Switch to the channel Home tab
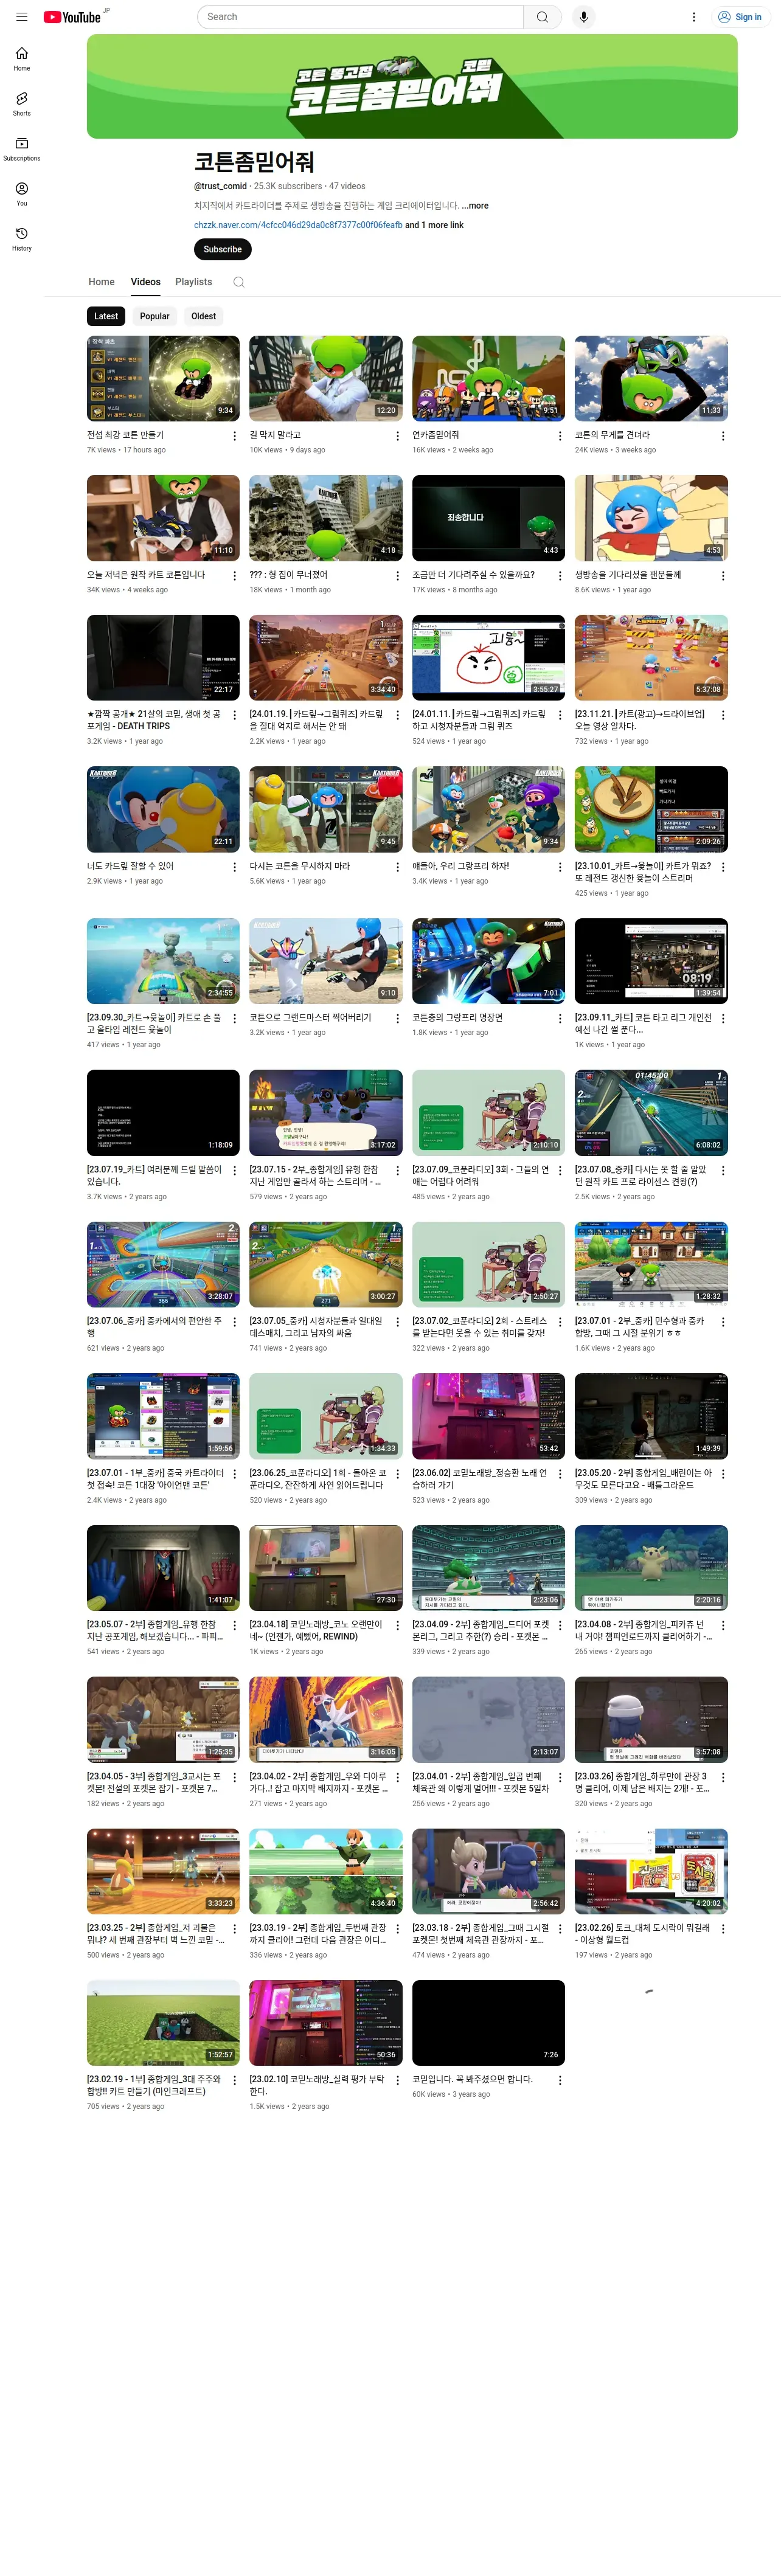Screen dimensions: 781x2576 (x=101, y=282)
